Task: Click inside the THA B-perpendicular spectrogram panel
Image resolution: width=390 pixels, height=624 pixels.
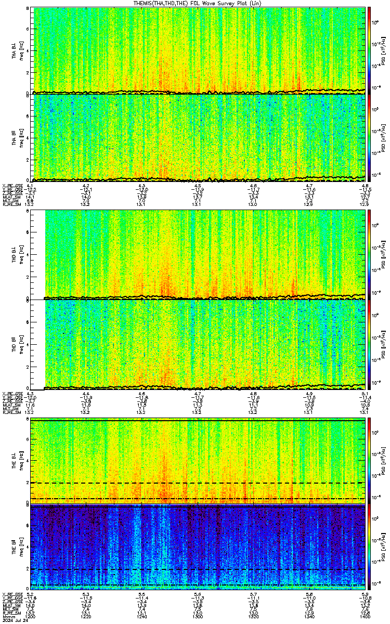Action: click(x=199, y=50)
